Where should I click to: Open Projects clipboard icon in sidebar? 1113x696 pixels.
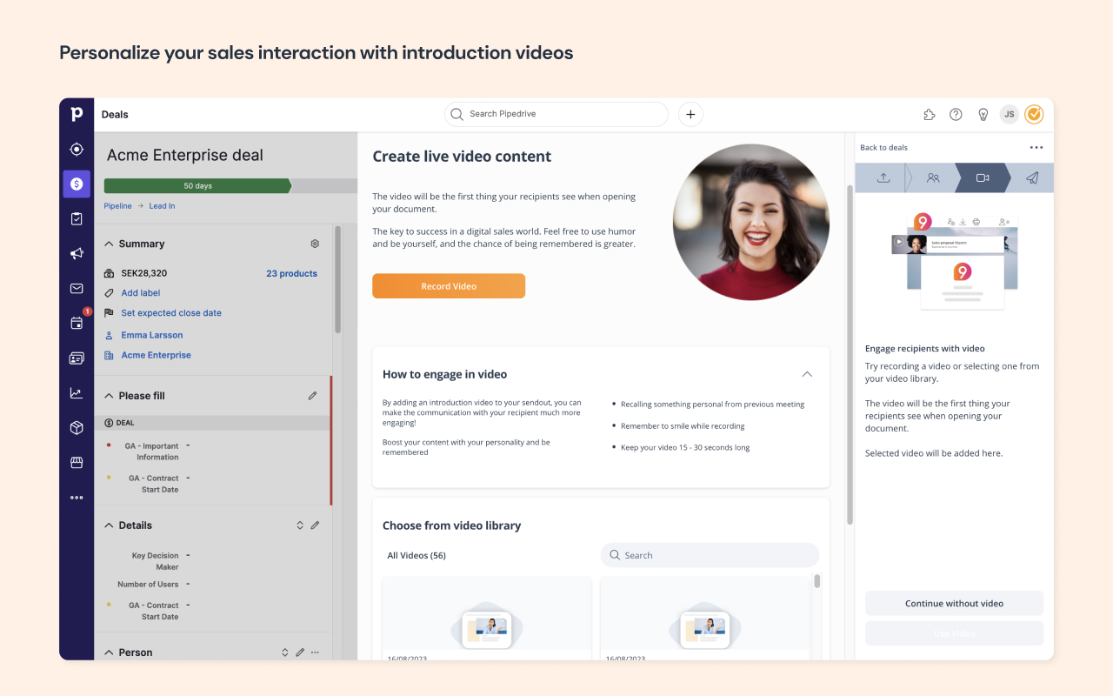pyautogui.click(x=77, y=218)
